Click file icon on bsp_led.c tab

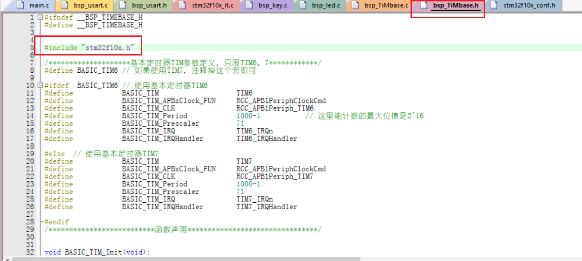click(x=303, y=6)
